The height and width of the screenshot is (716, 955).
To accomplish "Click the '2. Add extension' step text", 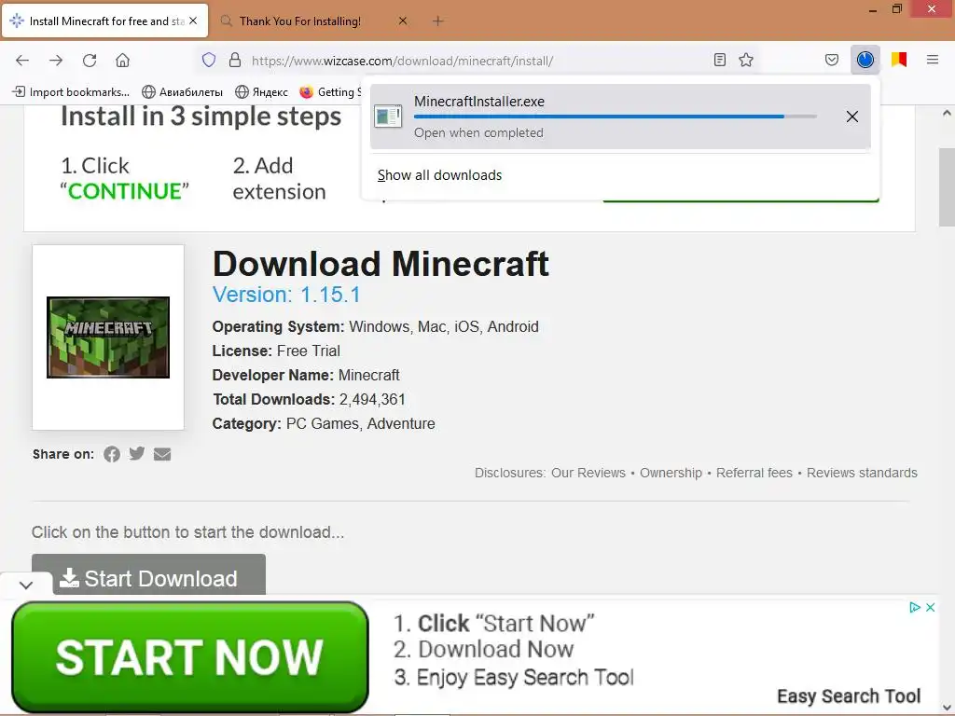I will [279, 178].
